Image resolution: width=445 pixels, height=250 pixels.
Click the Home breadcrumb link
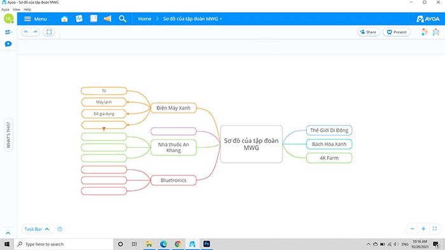[144, 18]
